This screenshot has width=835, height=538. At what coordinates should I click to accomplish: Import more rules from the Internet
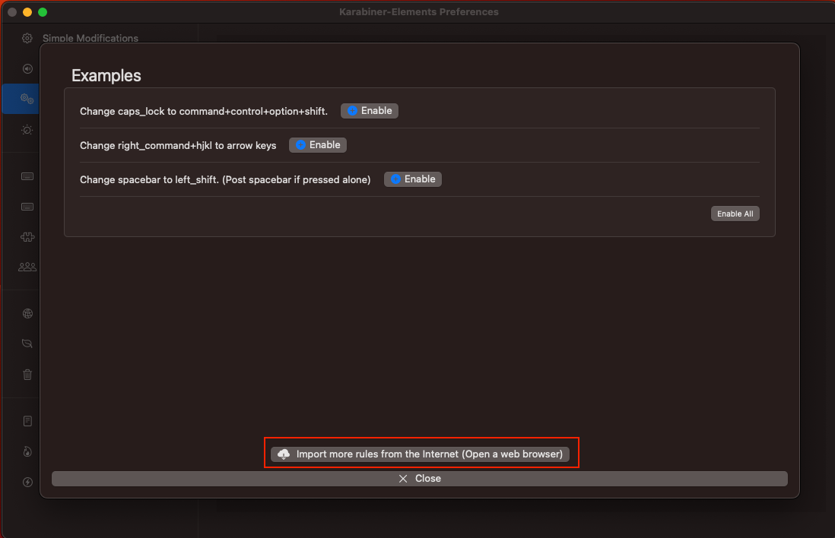(421, 454)
